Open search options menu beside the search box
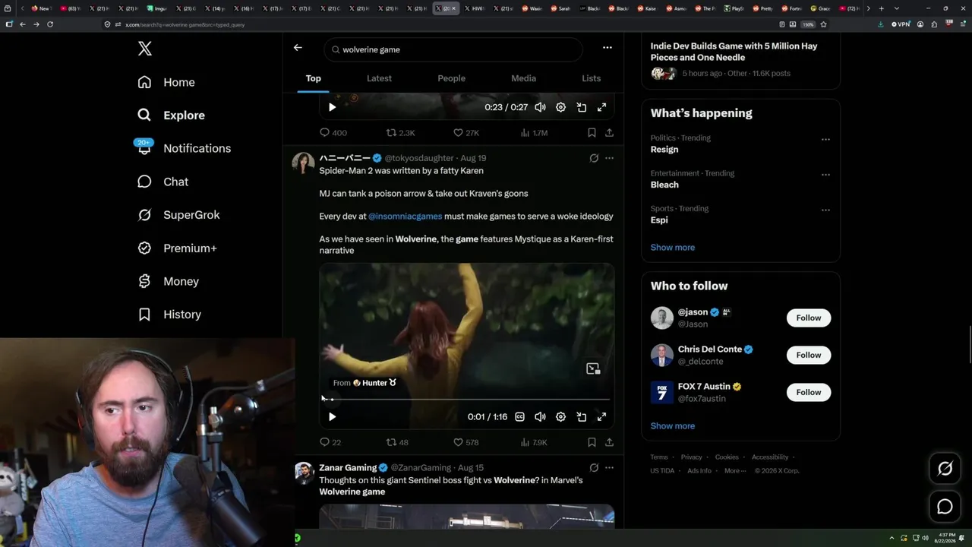Image resolution: width=972 pixels, height=547 pixels. click(x=607, y=47)
